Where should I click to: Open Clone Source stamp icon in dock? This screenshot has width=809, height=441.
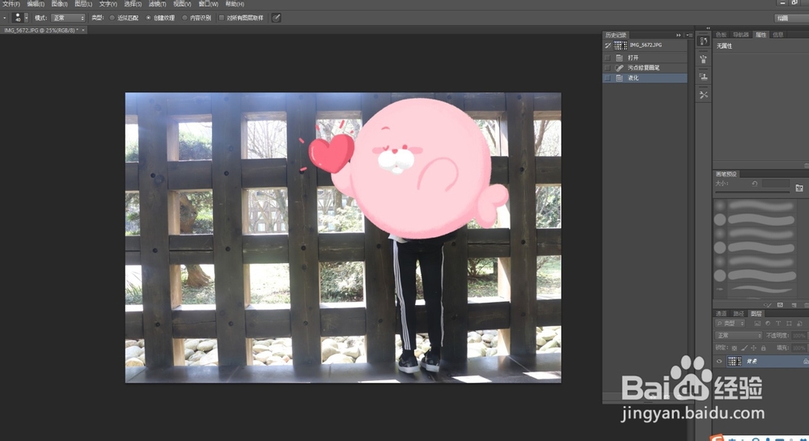[703, 77]
